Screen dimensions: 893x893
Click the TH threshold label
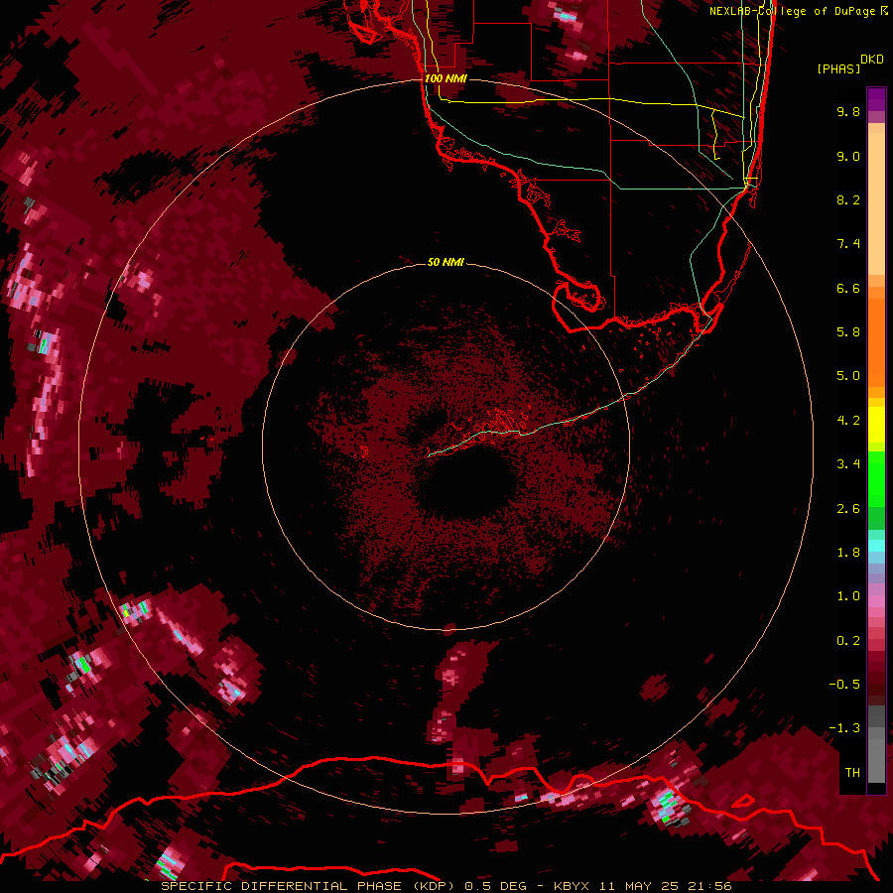tap(852, 773)
